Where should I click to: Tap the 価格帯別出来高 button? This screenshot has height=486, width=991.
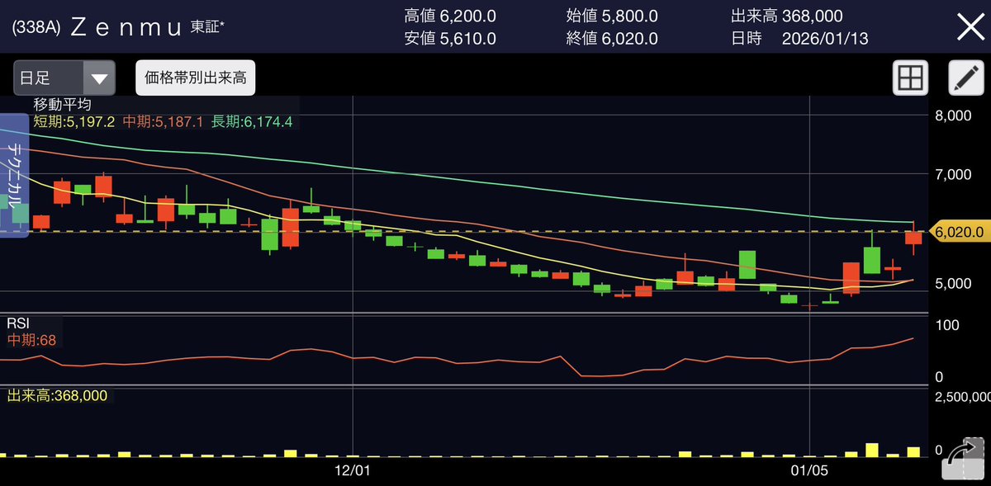(196, 78)
